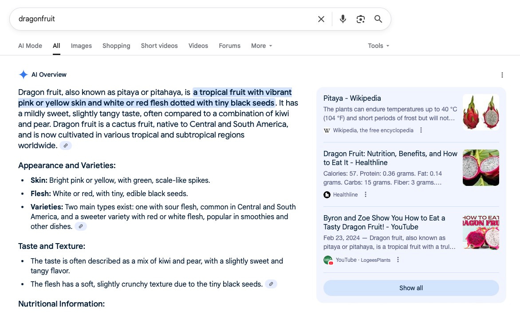Start voice search with the microphone icon
This screenshot has width=520, height=315.
[343, 19]
